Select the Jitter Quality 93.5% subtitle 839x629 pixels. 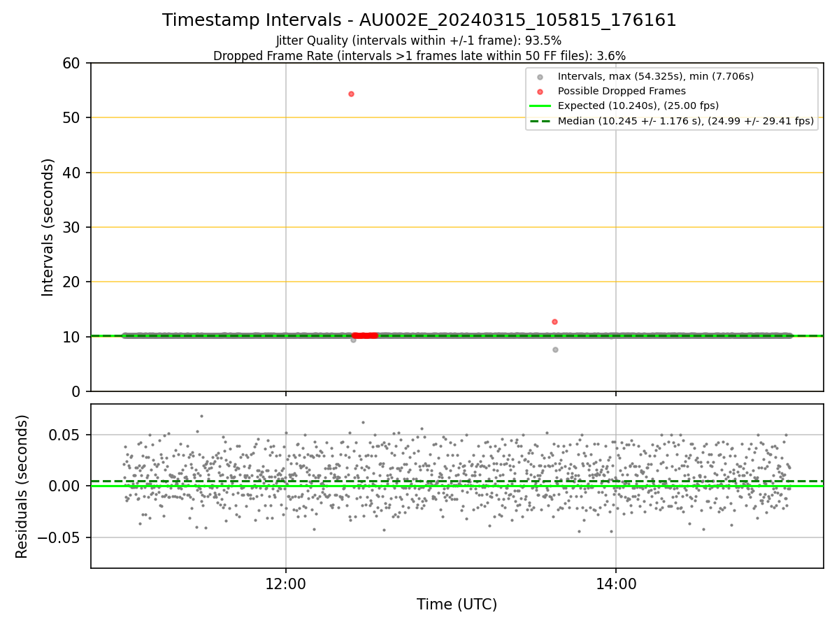pos(419,41)
